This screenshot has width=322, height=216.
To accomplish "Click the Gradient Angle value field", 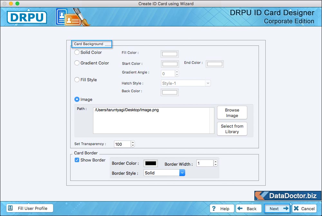I will point(168,74).
